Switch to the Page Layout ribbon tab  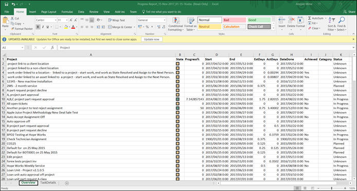(49, 12)
